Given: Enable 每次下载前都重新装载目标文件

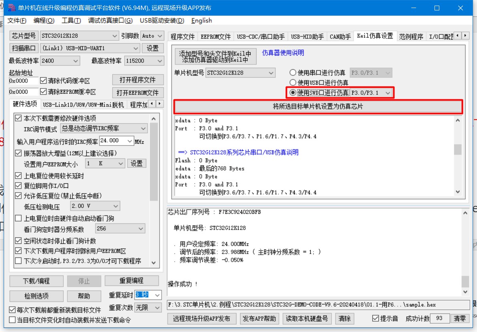Looking at the screenshot, I should click(x=12, y=310).
